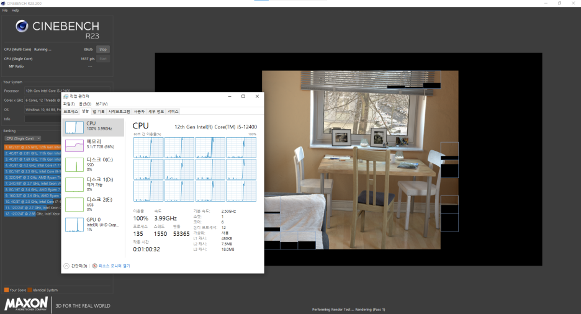The image size is (581, 314).
Task: Click the Identical System legend swatch
Action: point(30,290)
